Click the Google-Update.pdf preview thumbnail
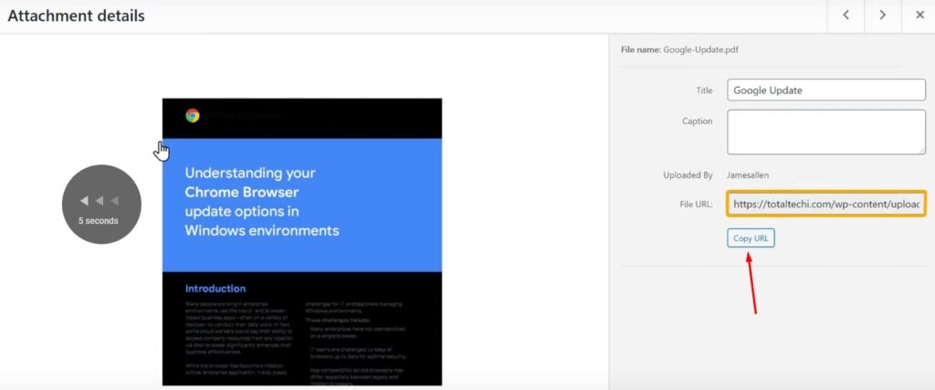 pos(301,241)
